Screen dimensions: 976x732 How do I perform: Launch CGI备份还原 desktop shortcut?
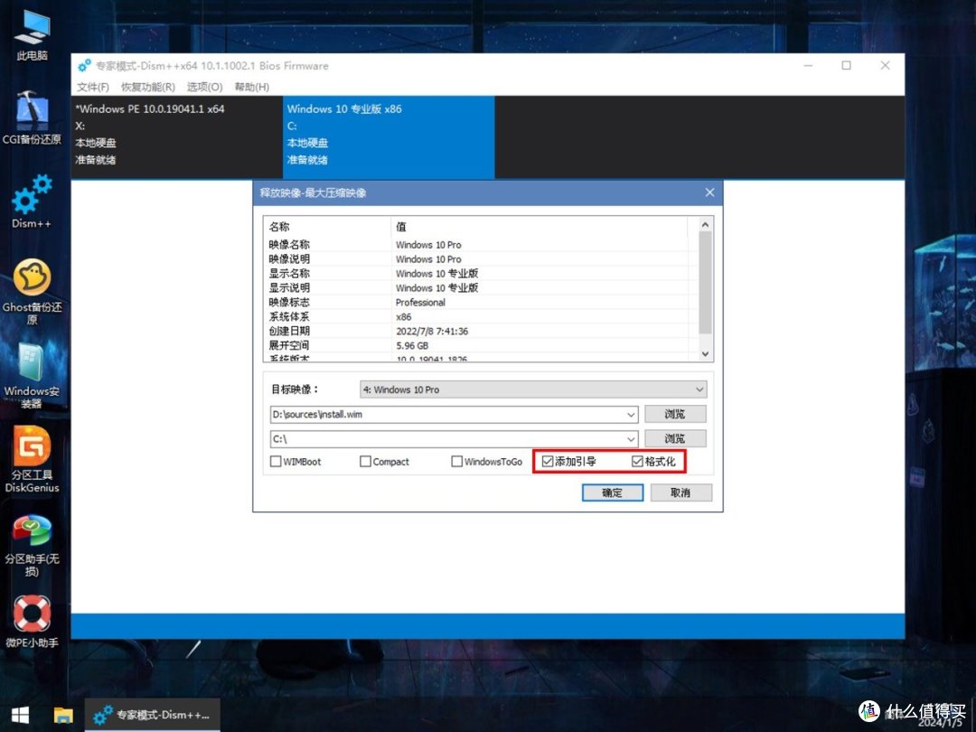click(32, 117)
